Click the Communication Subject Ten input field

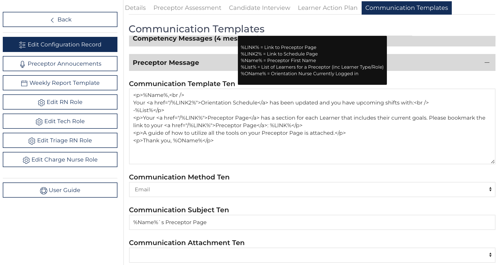pos(312,222)
